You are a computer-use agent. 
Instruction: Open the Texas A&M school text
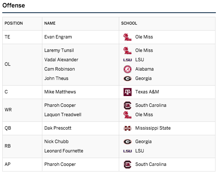point(147,92)
